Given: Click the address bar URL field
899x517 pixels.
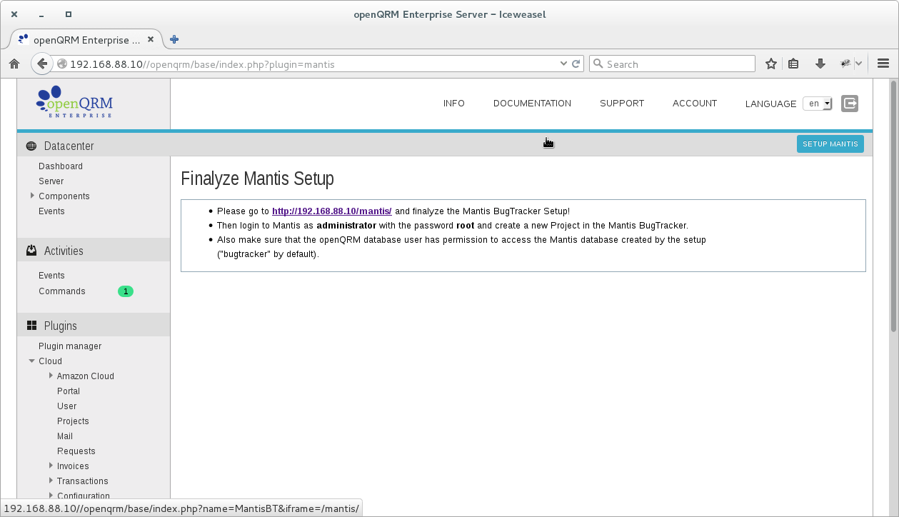Looking at the screenshot, I should tap(313, 64).
